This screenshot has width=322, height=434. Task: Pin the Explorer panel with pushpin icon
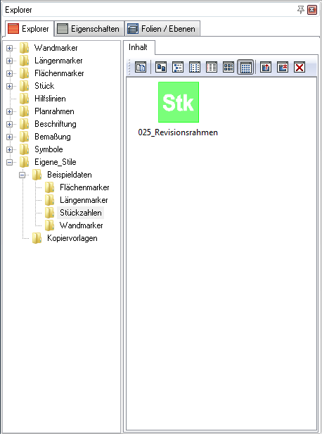point(300,10)
